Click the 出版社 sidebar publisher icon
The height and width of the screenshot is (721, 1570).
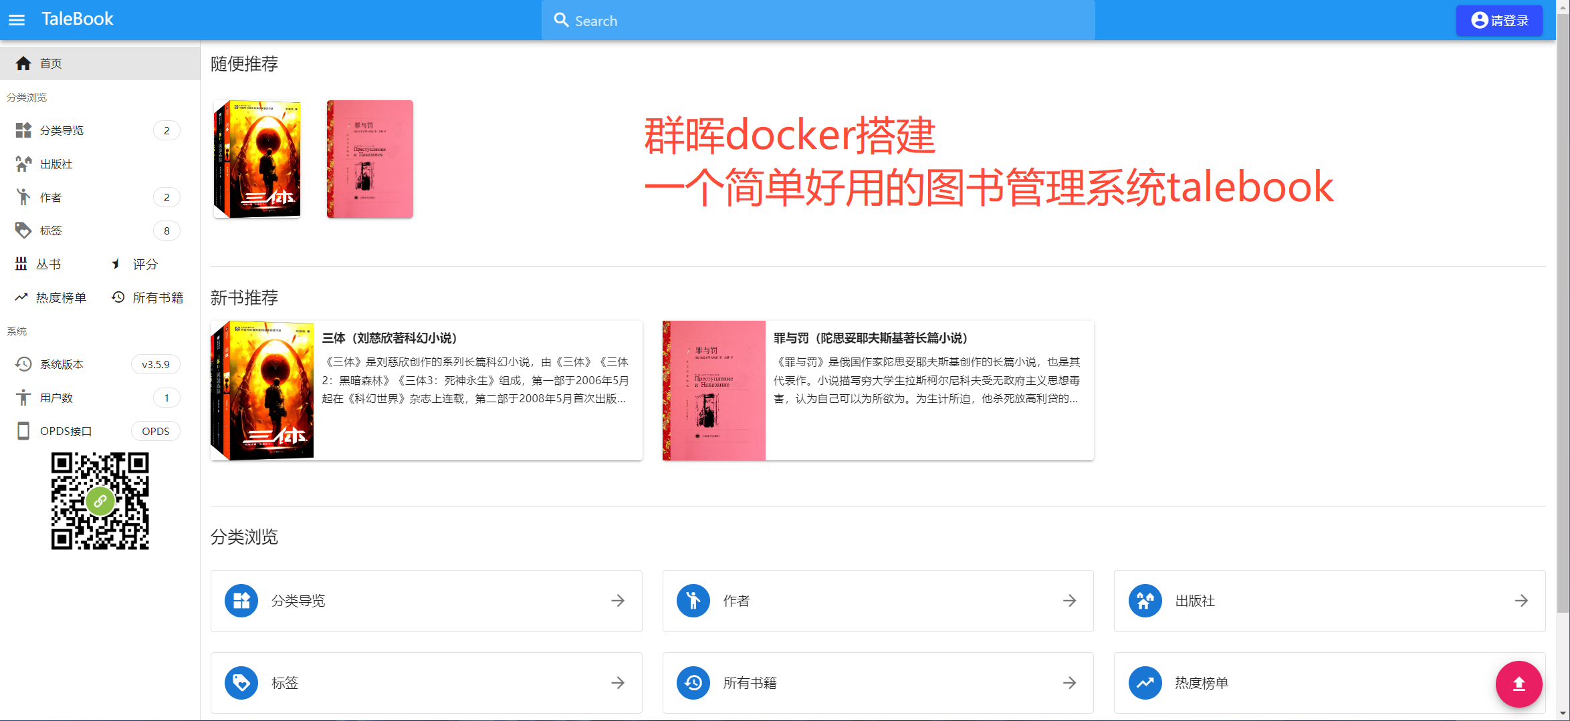(23, 164)
